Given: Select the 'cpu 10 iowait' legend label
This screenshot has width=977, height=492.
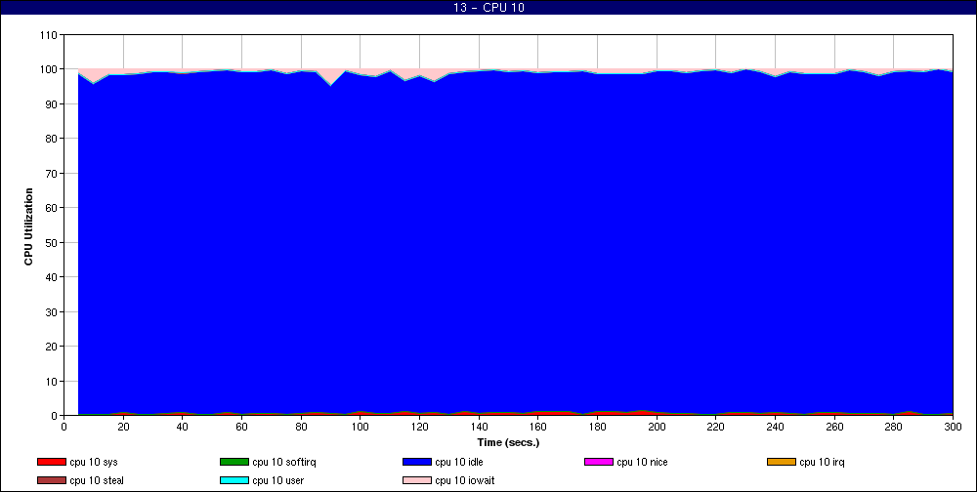Looking at the screenshot, I should (465, 480).
